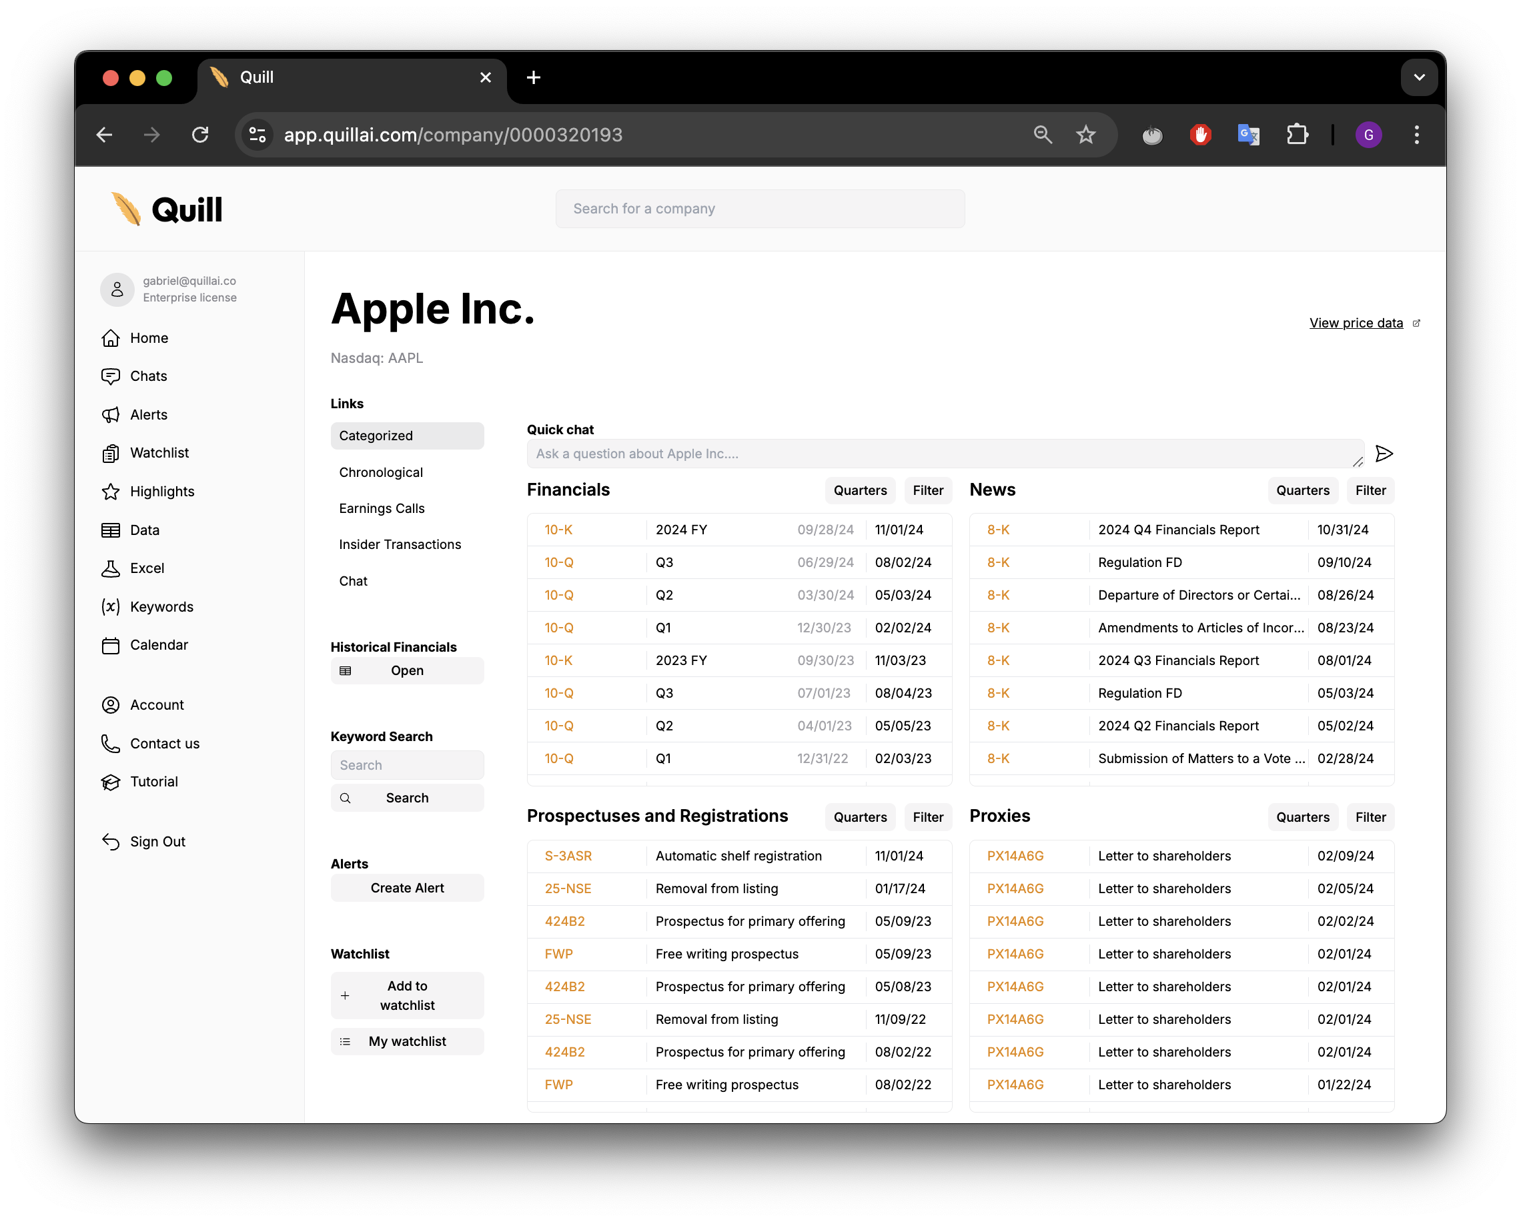Click site information icon in address bar

point(258,135)
